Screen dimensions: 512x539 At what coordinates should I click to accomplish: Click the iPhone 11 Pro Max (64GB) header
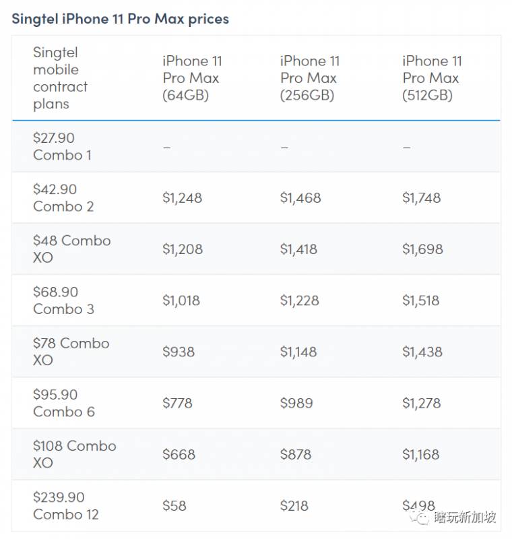(192, 78)
